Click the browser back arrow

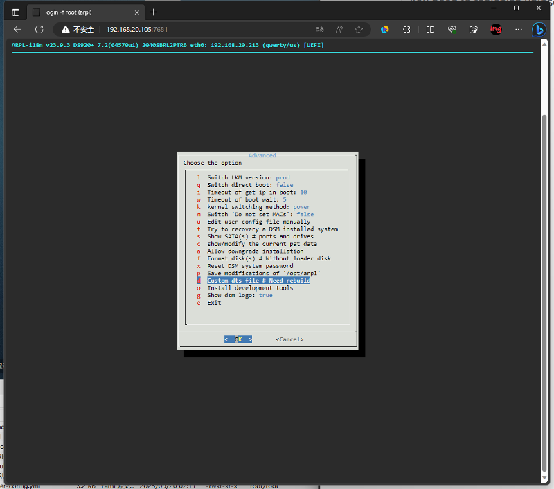coord(18,30)
